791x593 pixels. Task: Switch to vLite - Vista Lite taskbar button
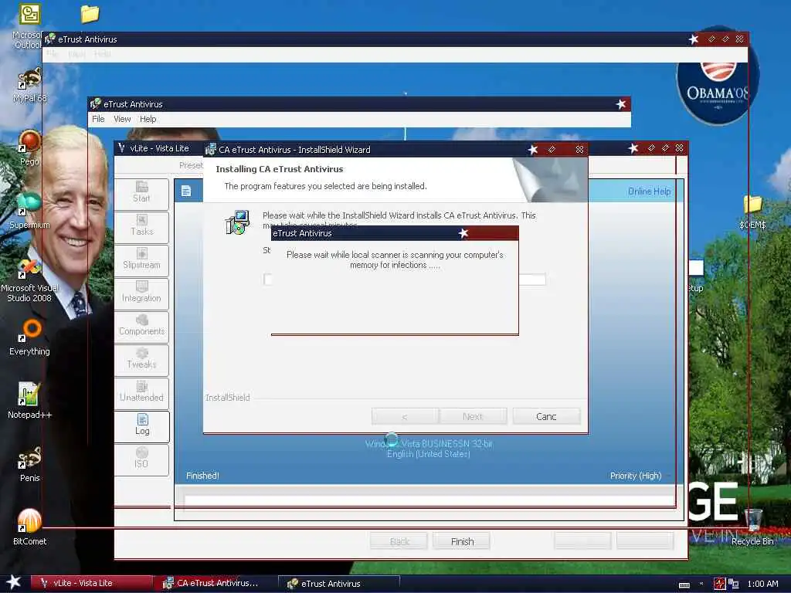(91, 583)
